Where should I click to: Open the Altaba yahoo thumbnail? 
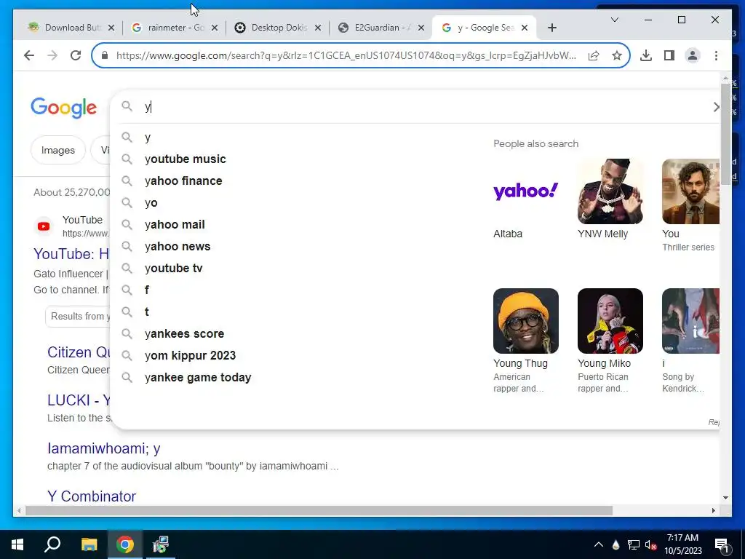(x=525, y=191)
